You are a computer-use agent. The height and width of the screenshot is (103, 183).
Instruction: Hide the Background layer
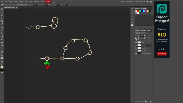click(136, 54)
